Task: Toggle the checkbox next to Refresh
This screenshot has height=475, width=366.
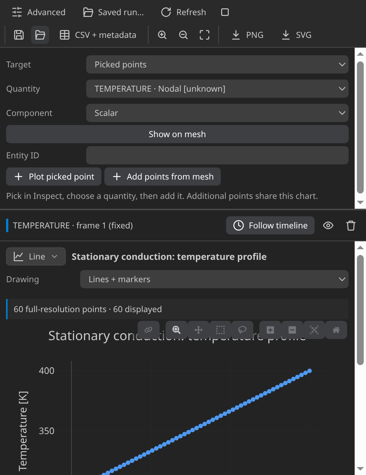Action: pos(225,12)
